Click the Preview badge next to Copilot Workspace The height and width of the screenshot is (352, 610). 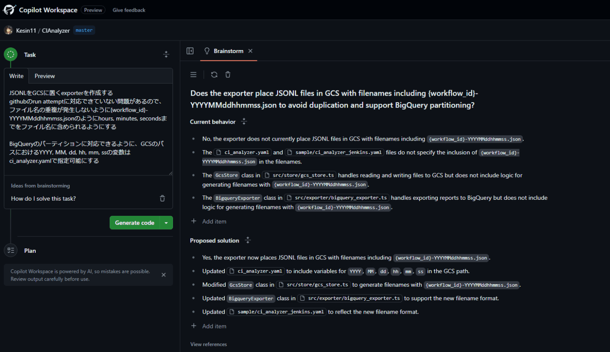(93, 10)
